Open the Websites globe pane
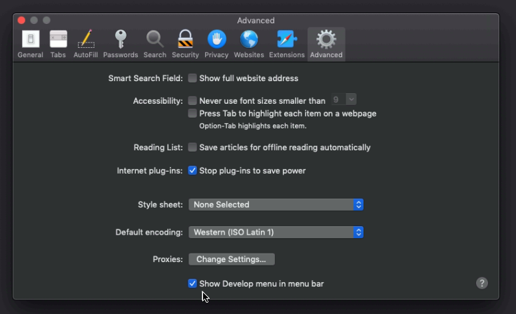Viewport: 516px width, 314px height. click(249, 44)
